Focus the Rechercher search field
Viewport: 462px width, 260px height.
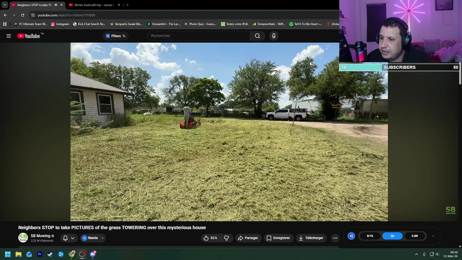(x=199, y=36)
